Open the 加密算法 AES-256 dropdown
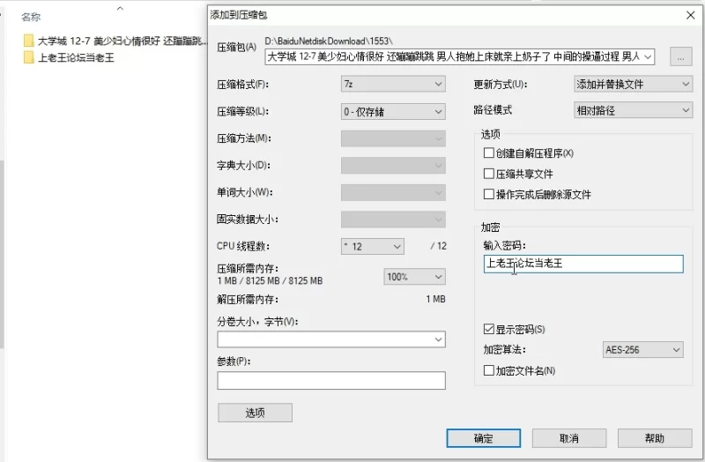 642,350
